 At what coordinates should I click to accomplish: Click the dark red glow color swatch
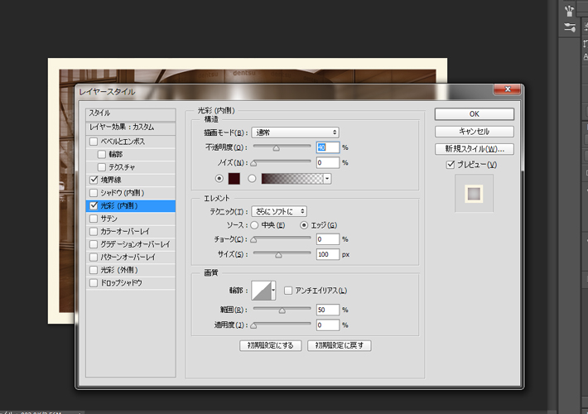(234, 179)
